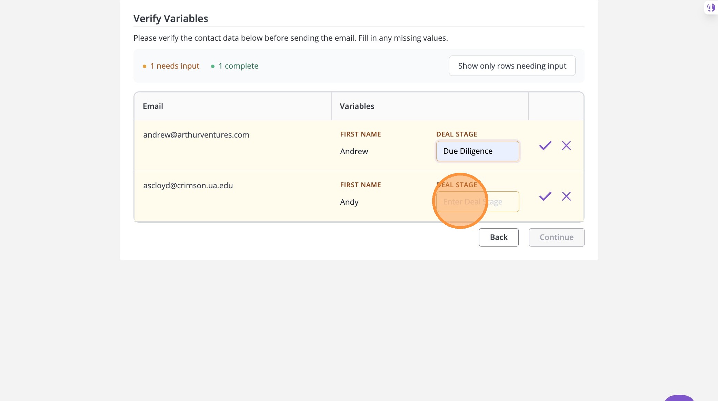This screenshot has height=401, width=718.
Task: Click the Deal Stage field containing Due Diligence
Action: coord(477,151)
